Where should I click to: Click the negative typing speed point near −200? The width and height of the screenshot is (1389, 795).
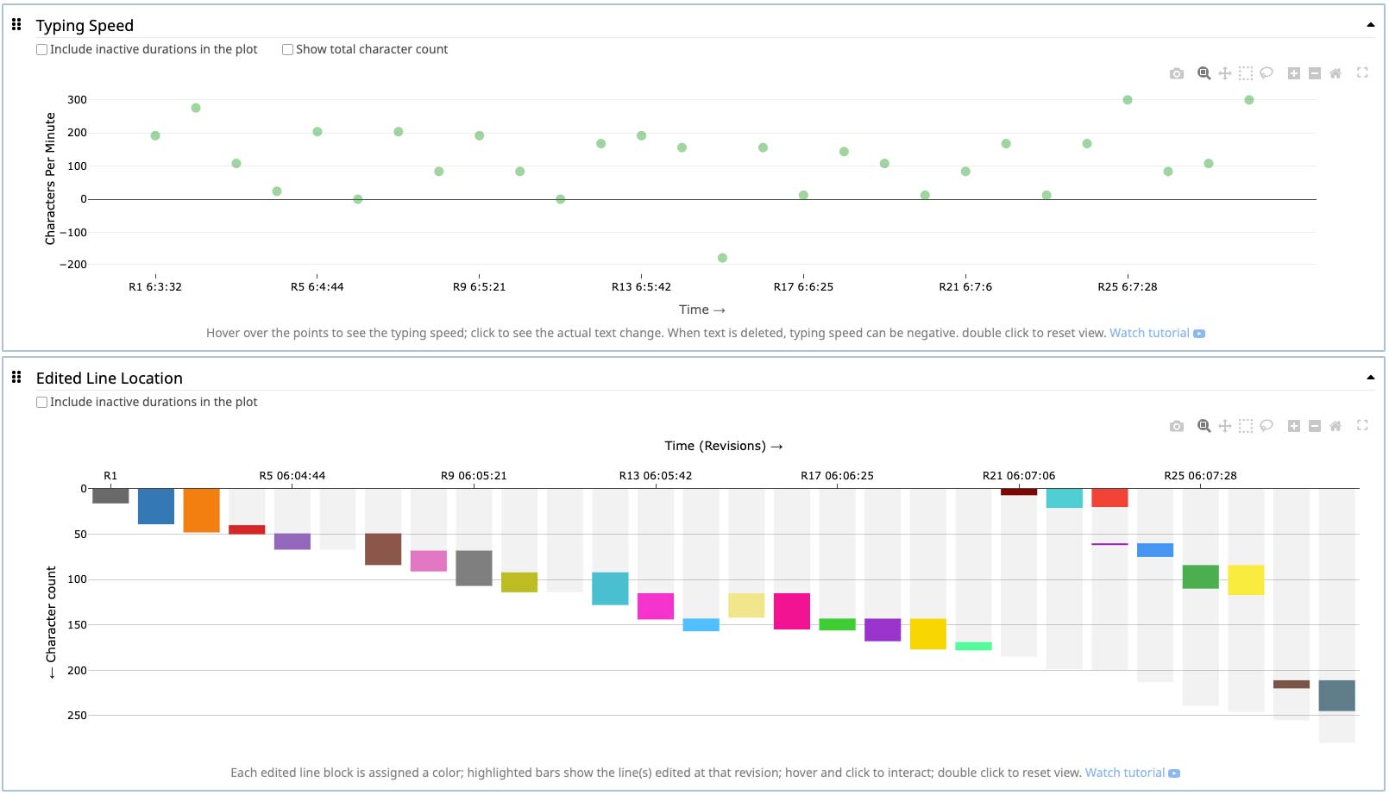click(x=722, y=258)
